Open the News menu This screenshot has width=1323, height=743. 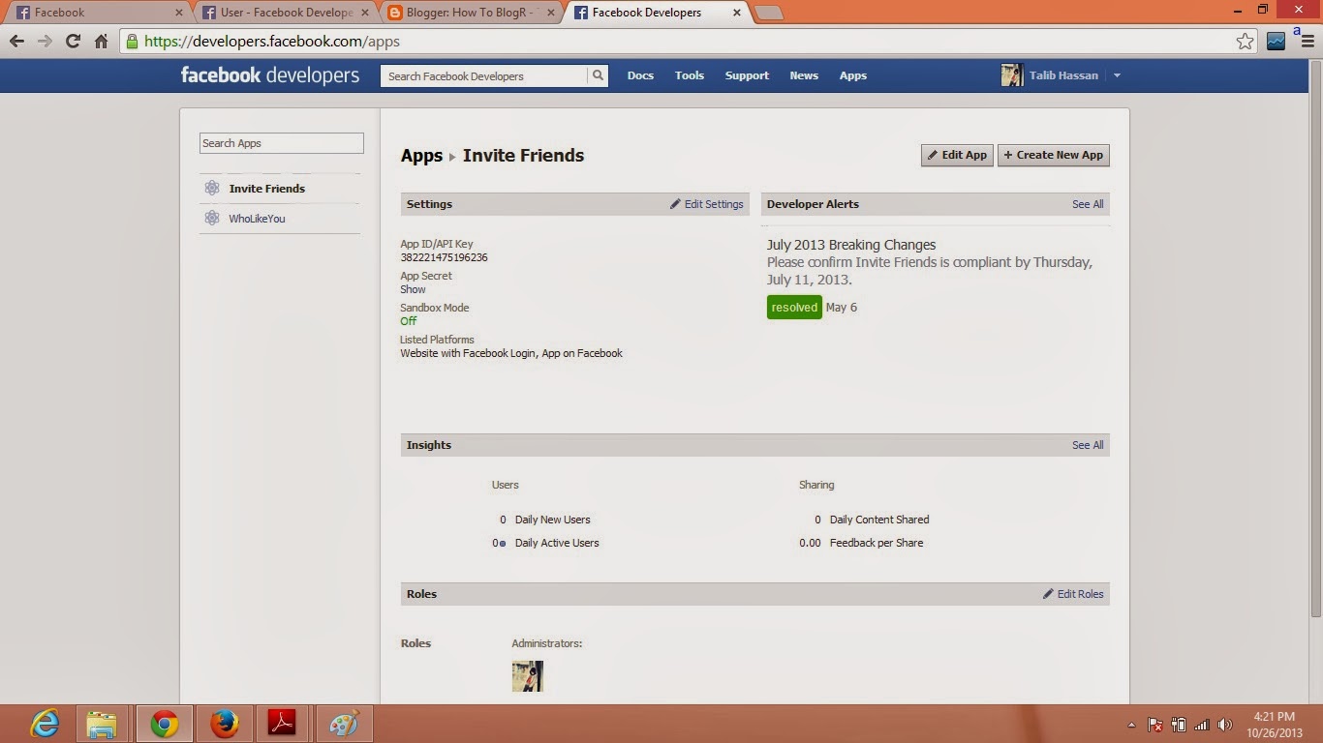click(x=804, y=75)
